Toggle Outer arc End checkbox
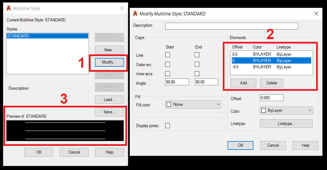The width and height of the screenshot is (327, 170). coord(197,64)
